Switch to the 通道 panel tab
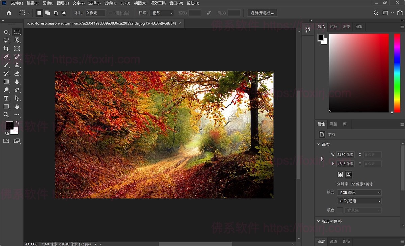The image size is (405, 246). (333, 241)
